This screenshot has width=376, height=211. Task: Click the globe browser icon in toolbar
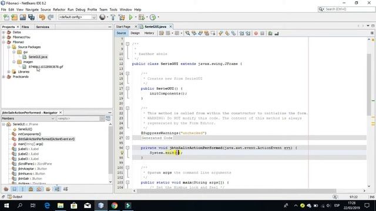pos(102,17)
